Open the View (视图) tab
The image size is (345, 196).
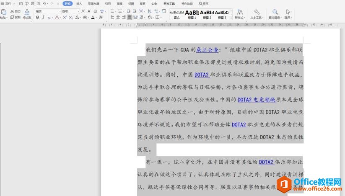point(131,3)
